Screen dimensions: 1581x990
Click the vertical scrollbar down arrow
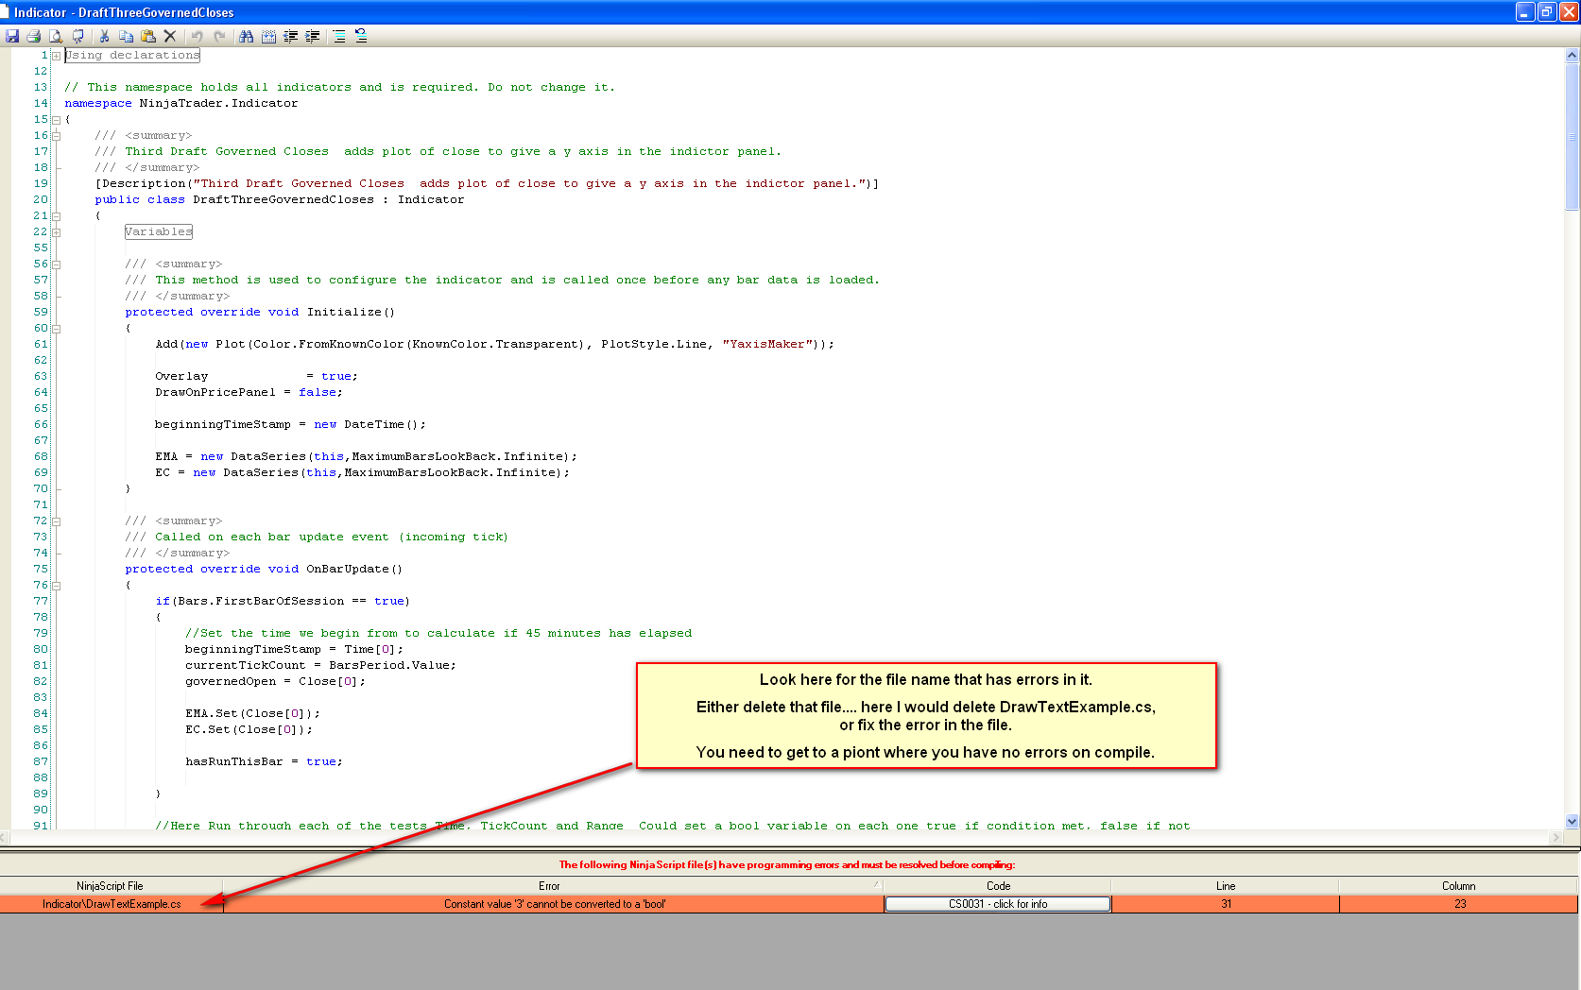click(x=1572, y=822)
